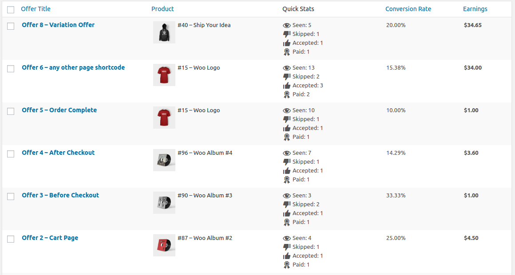Click the Seen eye icon for Offer 3
The height and width of the screenshot is (275, 515).
tap(286, 196)
